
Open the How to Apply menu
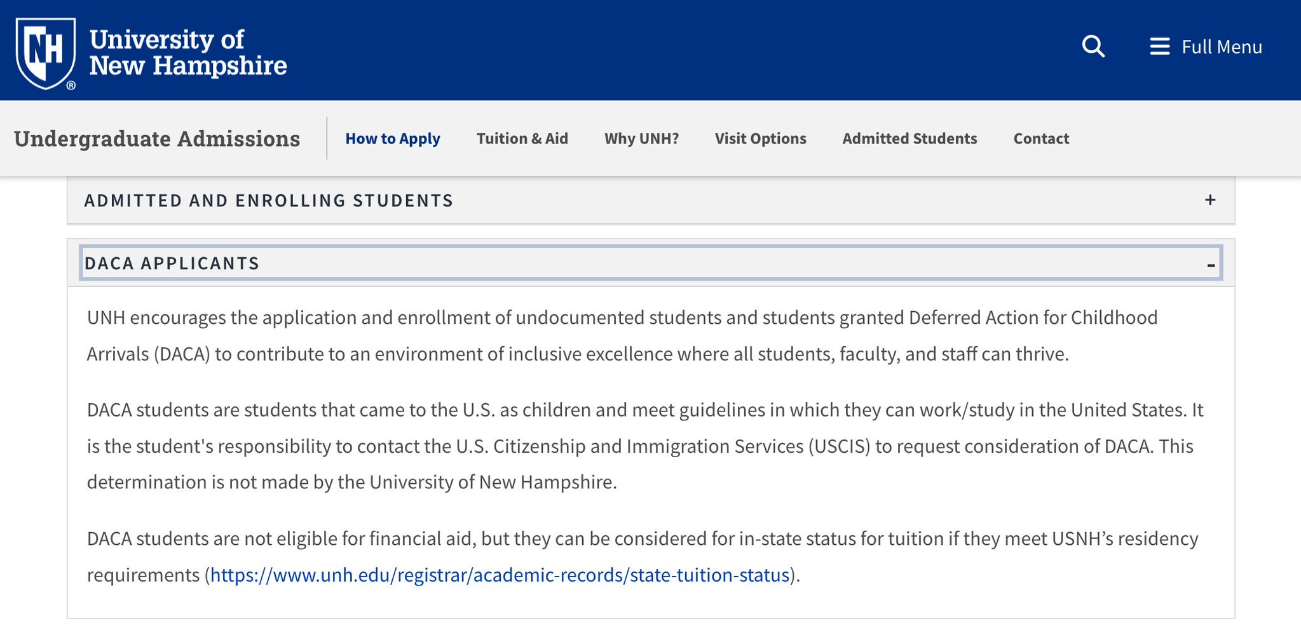393,138
